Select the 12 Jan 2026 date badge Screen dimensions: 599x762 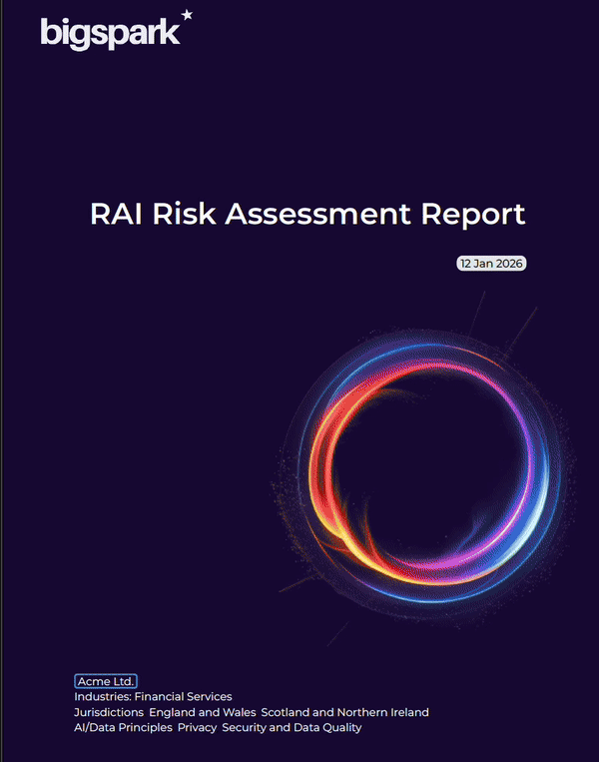pyautogui.click(x=491, y=265)
